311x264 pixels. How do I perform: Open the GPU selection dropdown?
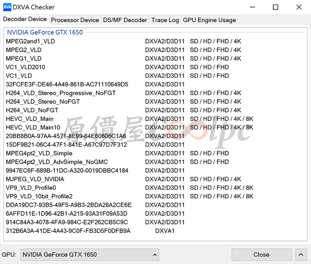click(90, 255)
